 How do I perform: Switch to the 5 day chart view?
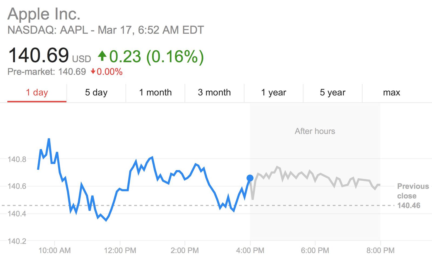click(96, 92)
